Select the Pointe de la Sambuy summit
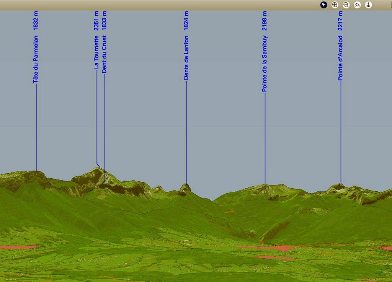Screen dimensions: 392x282 pyautogui.click(x=265, y=186)
